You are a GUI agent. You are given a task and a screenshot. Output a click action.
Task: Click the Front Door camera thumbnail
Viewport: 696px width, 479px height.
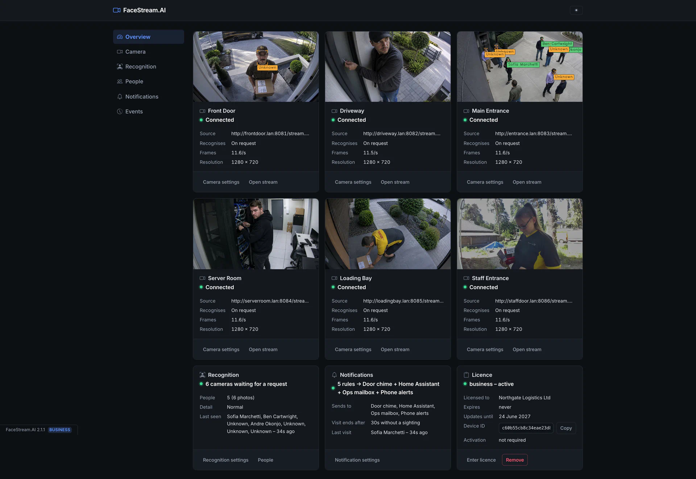(256, 67)
